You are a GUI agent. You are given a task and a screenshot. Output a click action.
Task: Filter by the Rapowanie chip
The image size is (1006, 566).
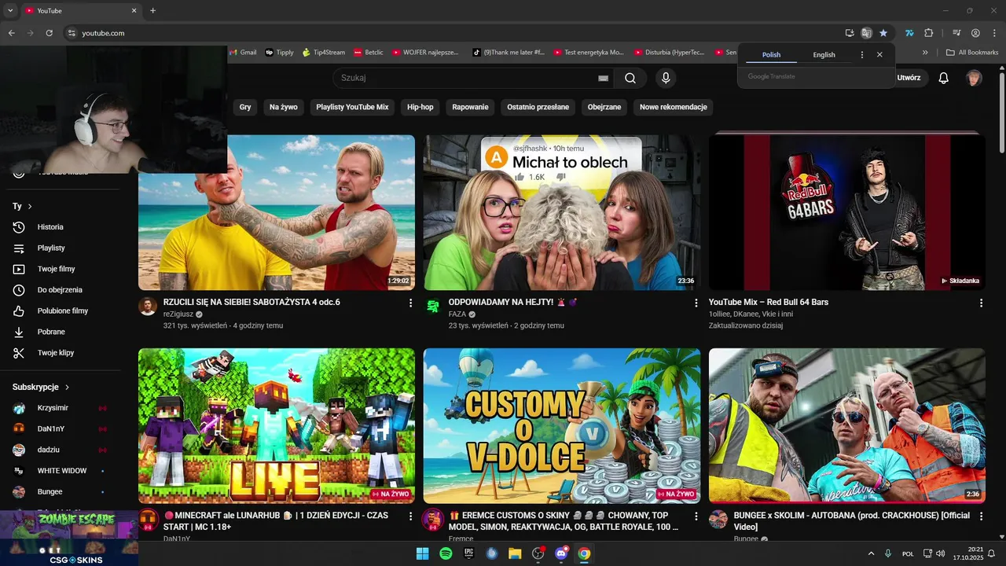click(x=470, y=107)
